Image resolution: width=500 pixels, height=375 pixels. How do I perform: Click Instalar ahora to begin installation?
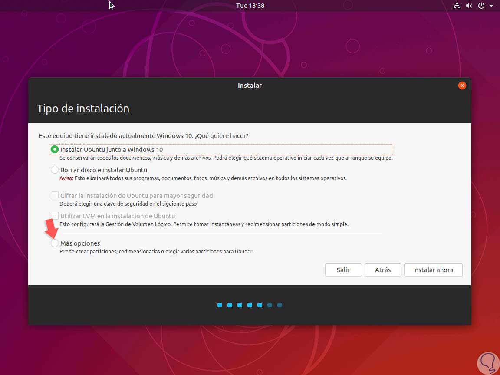pyautogui.click(x=433, y=270)
